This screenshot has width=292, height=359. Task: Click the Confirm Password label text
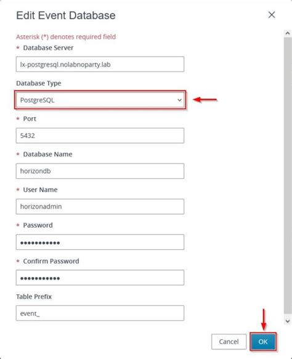pos(51,261)
